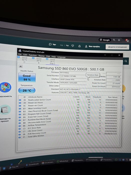
Task: Open the Function menu
Action: point(33,55)
